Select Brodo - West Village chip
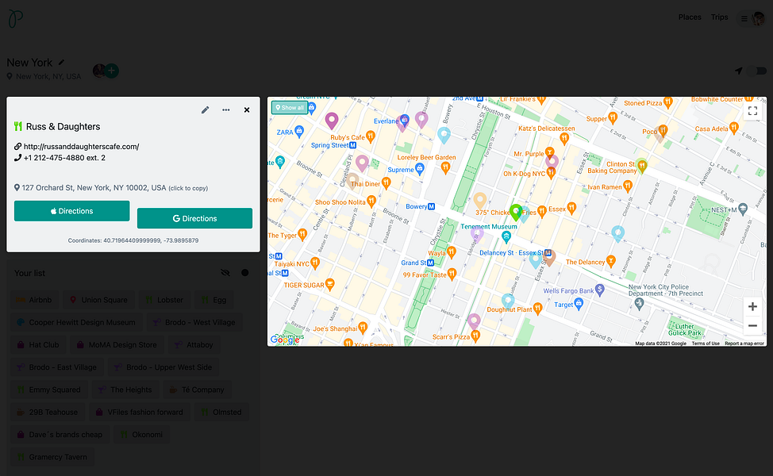 coord(194,322)
